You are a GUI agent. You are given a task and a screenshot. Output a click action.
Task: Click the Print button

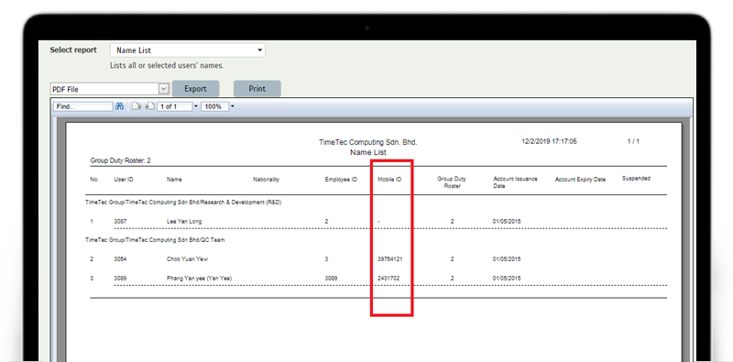257,89
